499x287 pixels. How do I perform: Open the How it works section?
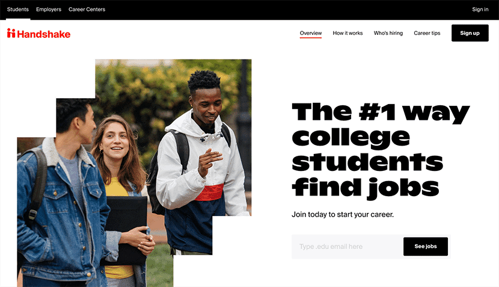pos(347,33)
